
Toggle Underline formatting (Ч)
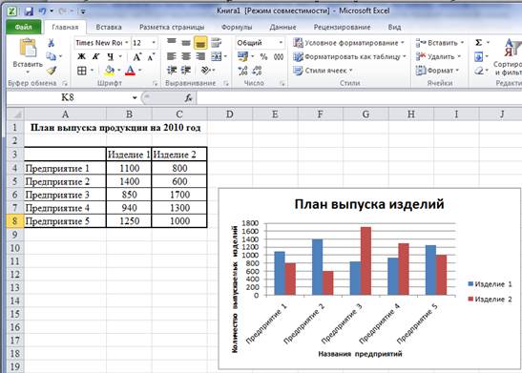click(x=110, y=57)
